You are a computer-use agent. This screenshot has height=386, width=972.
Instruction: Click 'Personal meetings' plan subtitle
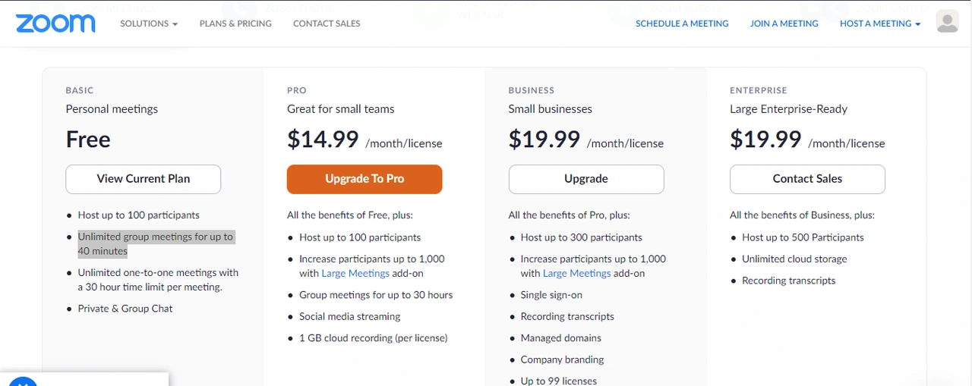point(112,109)
